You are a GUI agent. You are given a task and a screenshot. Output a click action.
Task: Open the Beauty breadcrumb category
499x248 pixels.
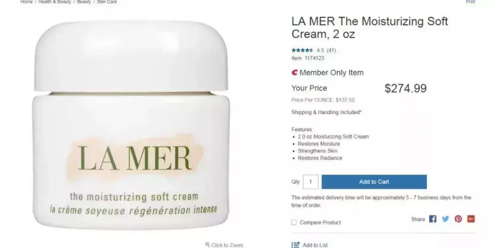point(84,2)
